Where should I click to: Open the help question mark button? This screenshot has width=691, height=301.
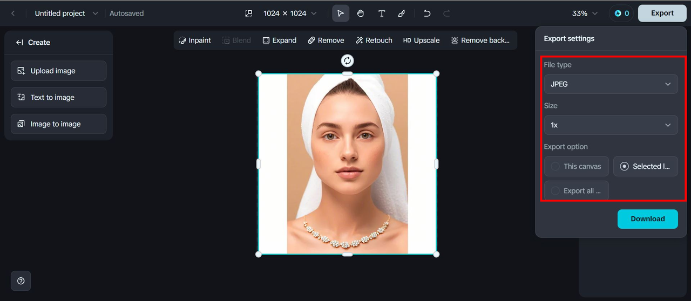(21, 281)
